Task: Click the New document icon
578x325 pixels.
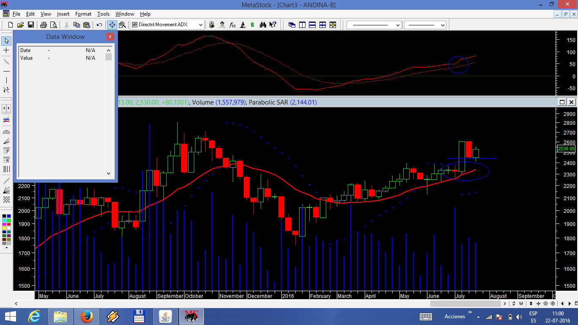Action: pyautogui.click(x=11, y=25)
